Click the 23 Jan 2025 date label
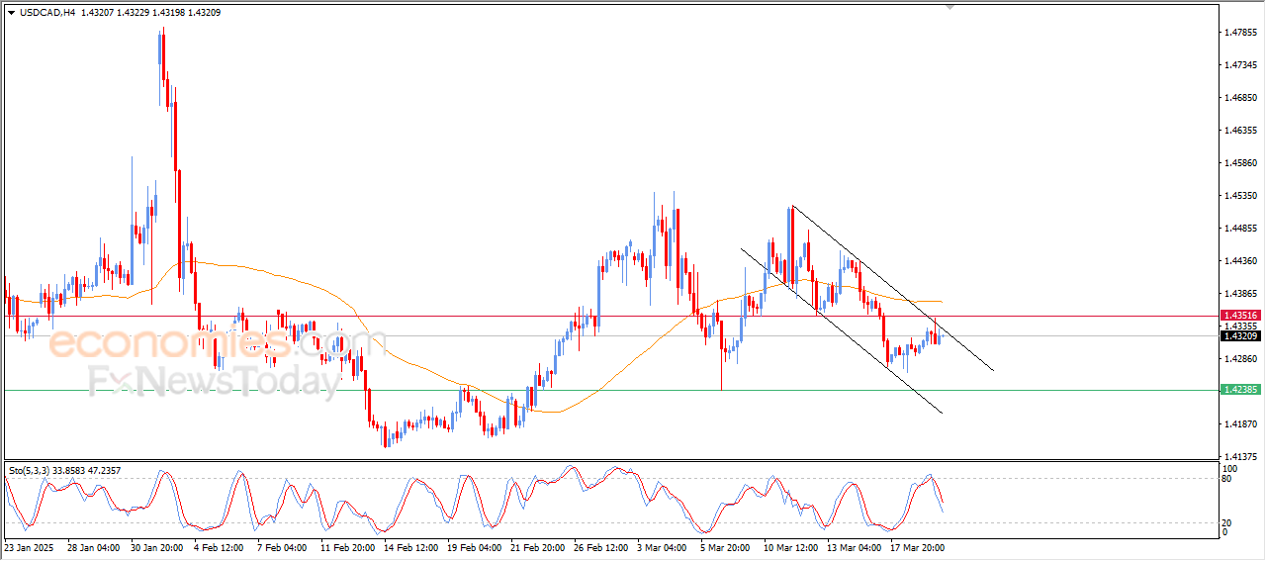The width and height of the screenshot is (1266, 561). [x=27, y=547]
